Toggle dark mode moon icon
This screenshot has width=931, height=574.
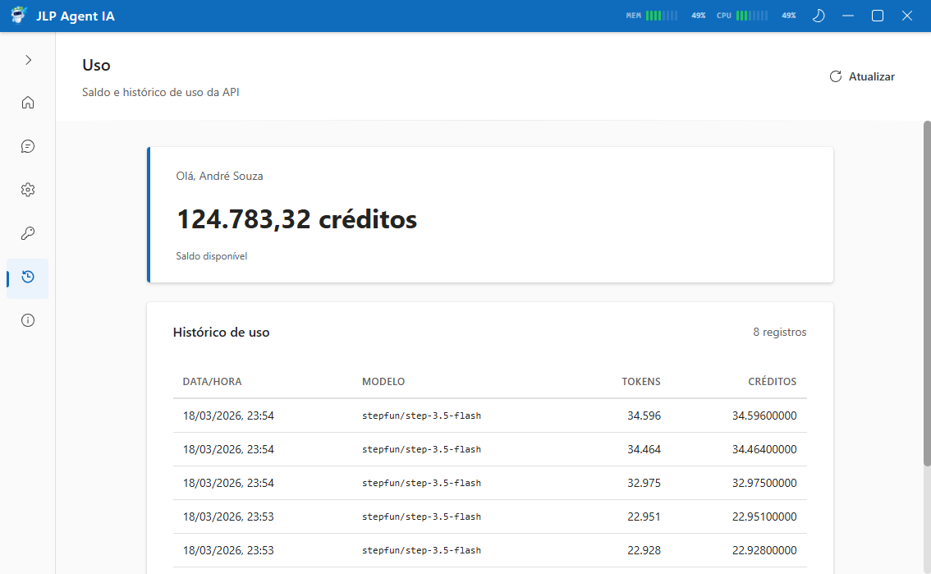point(818,16)
